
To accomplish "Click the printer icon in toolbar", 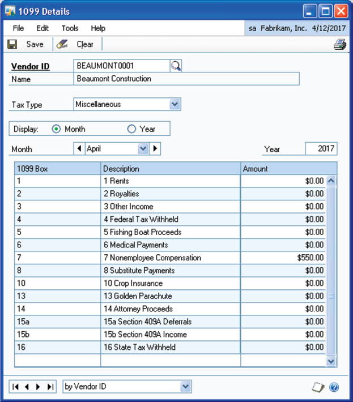I will (339, 45).
